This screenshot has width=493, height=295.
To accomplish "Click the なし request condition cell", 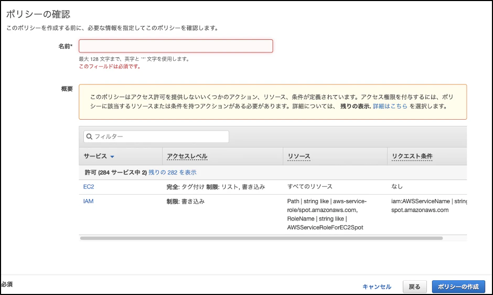I will click(397, 187).
